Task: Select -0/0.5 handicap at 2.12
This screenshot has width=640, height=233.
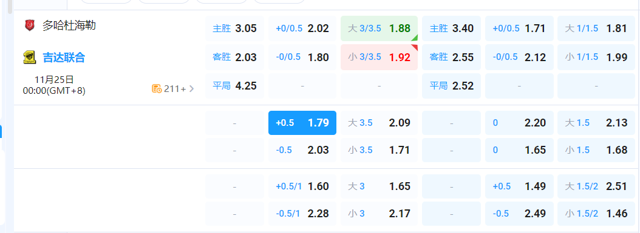Action: [x=519, y=57]
